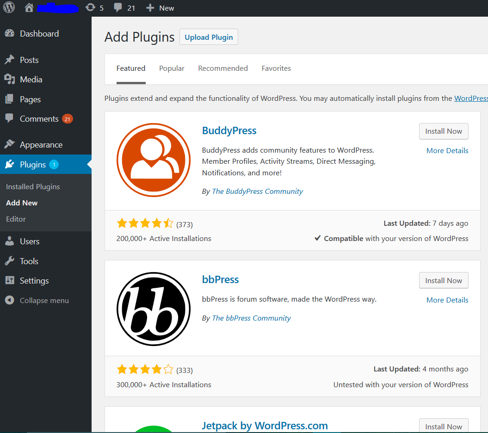The width and height of the screenshot is (488, 433).
Task: Click bbPress '300,000+ Active Installations' text
Action: click(164, 385)
